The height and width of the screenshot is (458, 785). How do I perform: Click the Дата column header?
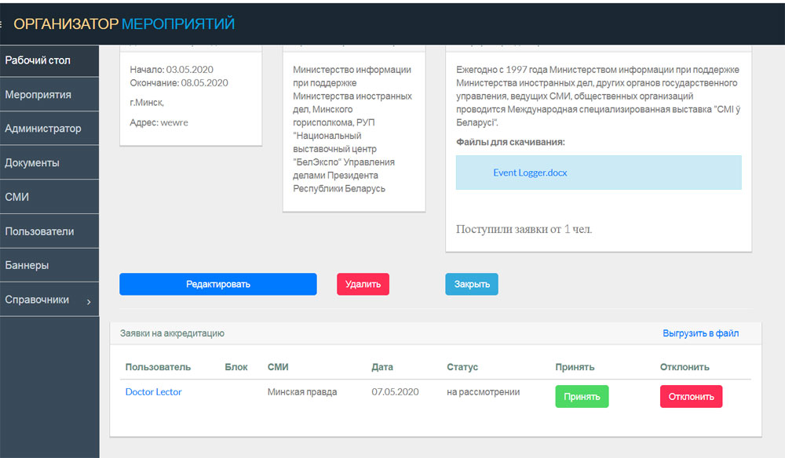(x=382, y=367)
